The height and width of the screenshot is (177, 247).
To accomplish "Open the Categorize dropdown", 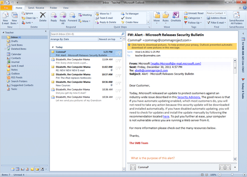I will 193,18.
